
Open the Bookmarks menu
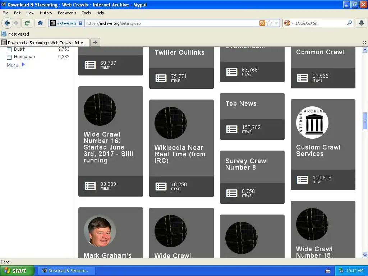pyautogui.click(x=67, y=13)
